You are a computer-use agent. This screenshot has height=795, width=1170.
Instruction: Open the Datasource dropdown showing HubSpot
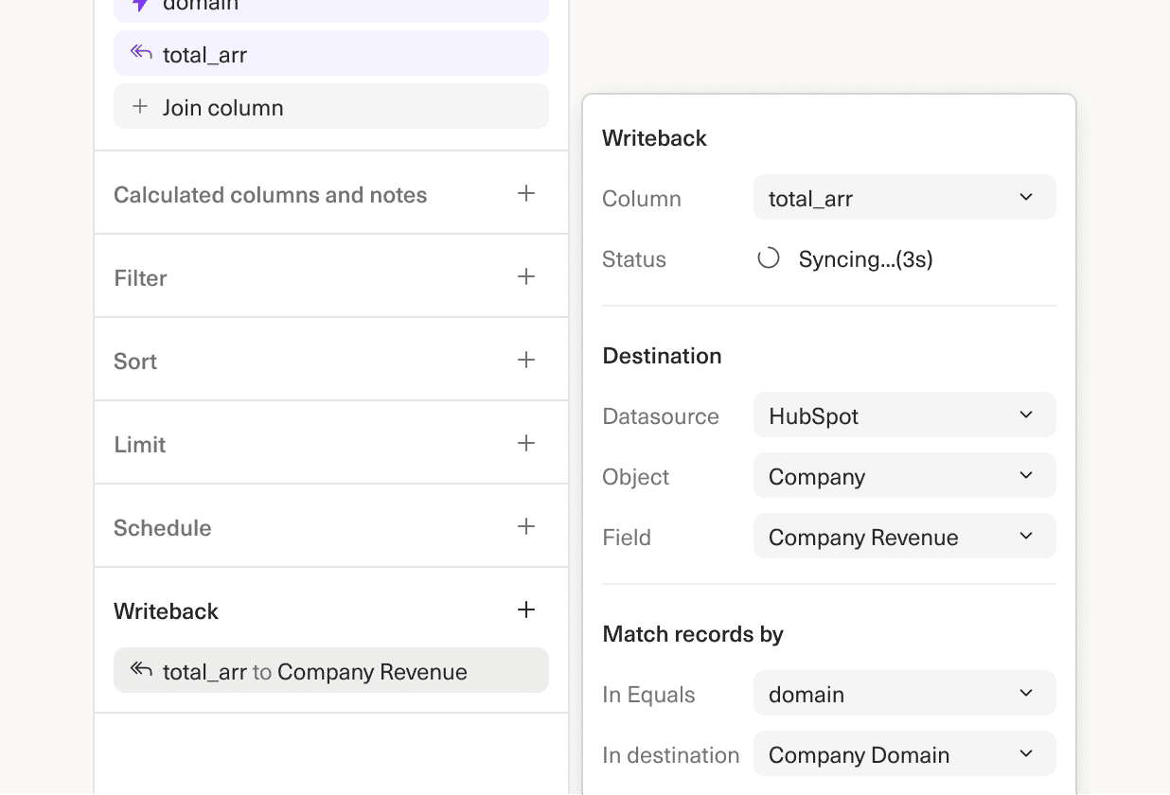click(x=904, y=415)
